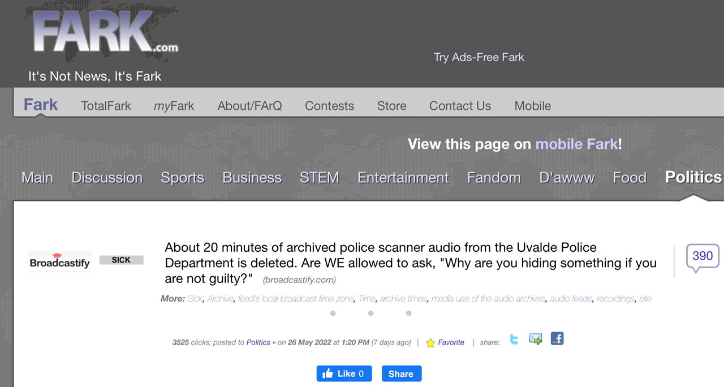Click the 'Time' tag link
Image resolution: width=724 pixels, height=387 pixels.
[x=367, y=298]
